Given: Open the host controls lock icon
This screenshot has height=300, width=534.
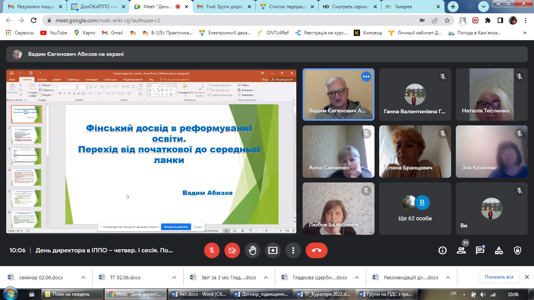Looking at the screenshot, I should click(x=518, y=250).
